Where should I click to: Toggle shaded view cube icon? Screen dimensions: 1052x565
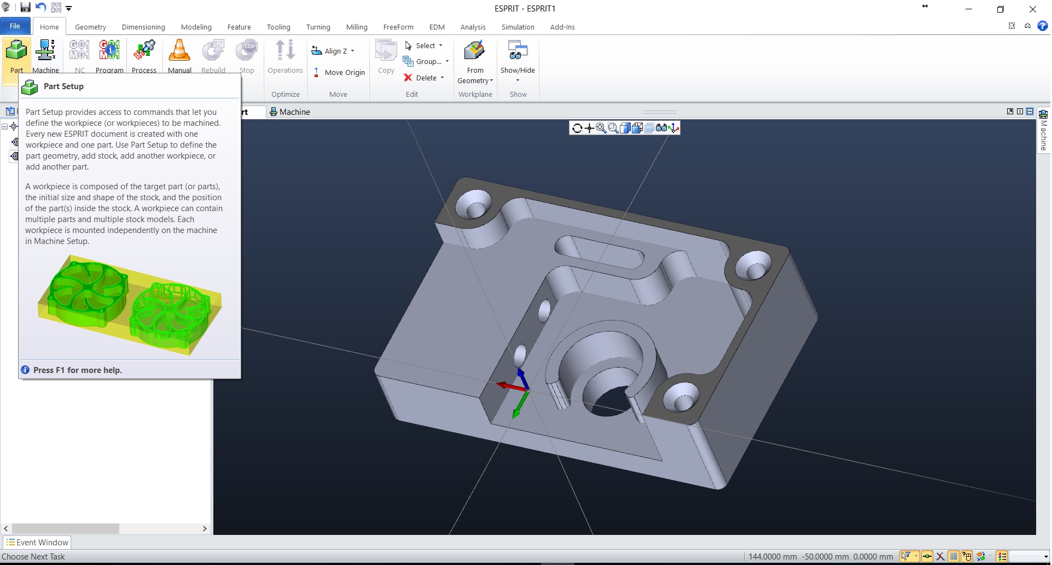coord(625,128)
